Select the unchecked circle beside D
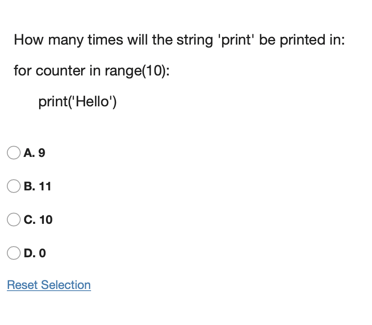The width and height of the screenshot is (372, 325). click(x=13, y=253)
